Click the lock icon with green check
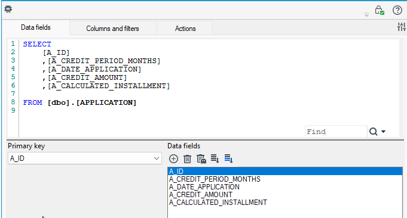This screenshot has height=218, width=407. point(380,10)
